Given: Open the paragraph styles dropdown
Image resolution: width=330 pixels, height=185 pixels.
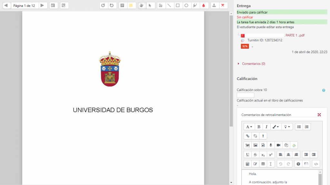Looking at the screenshot, I should [x=249, y=127].
